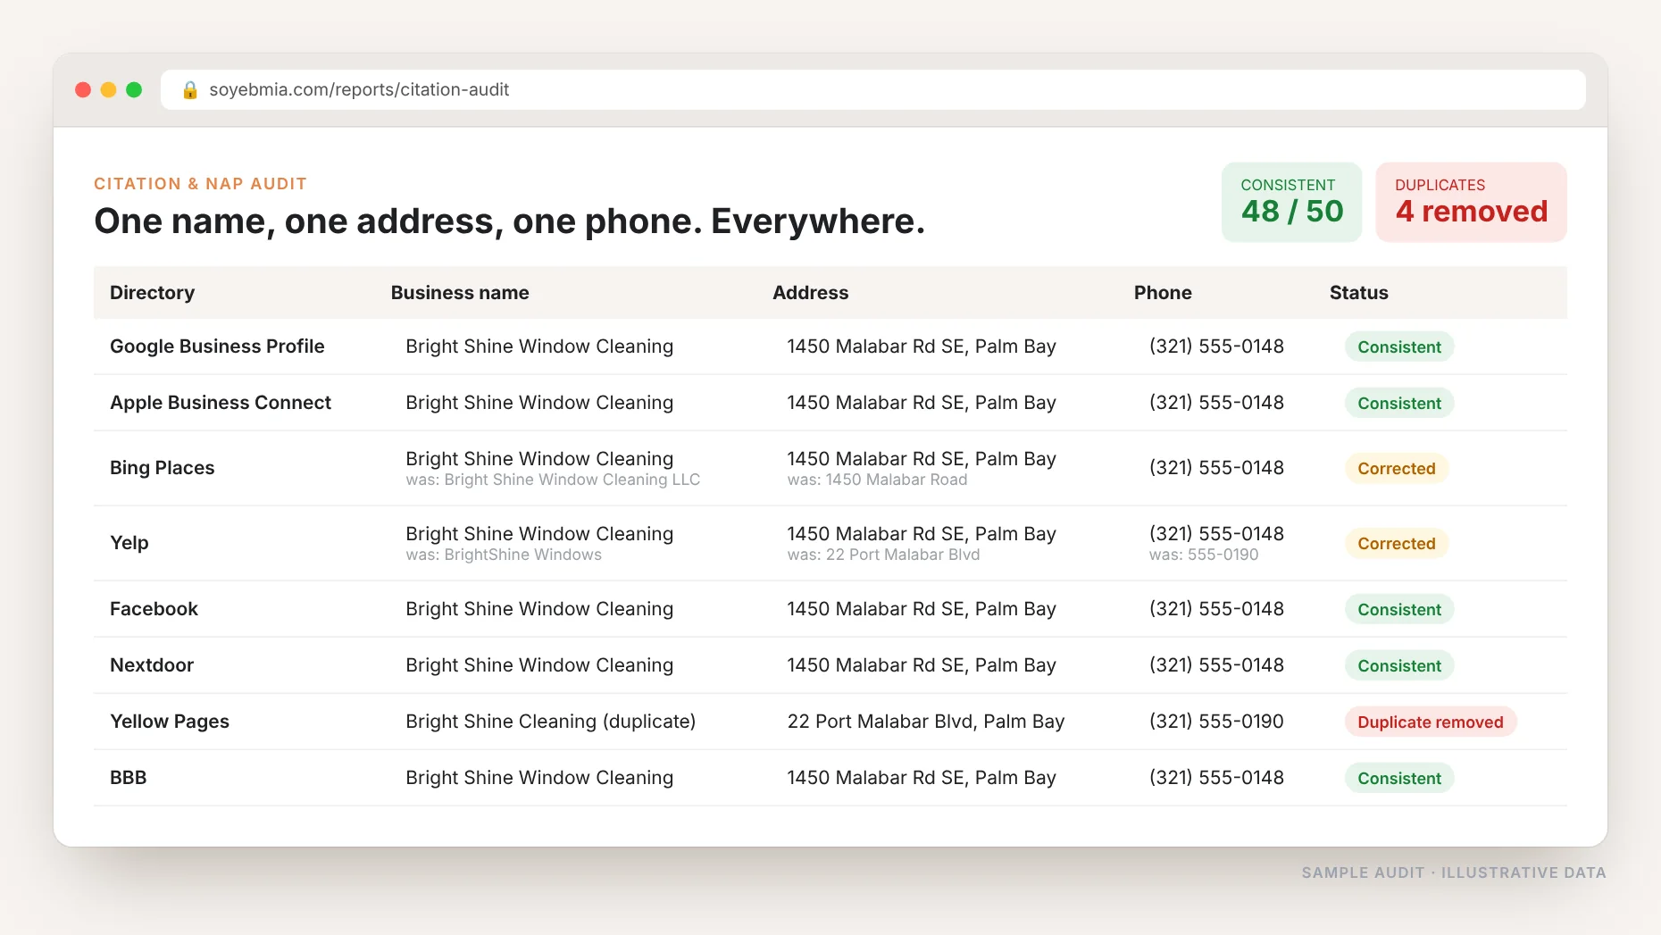Click the lock icon in the address bar
The image size is (1661, 935).
(189, 90)
